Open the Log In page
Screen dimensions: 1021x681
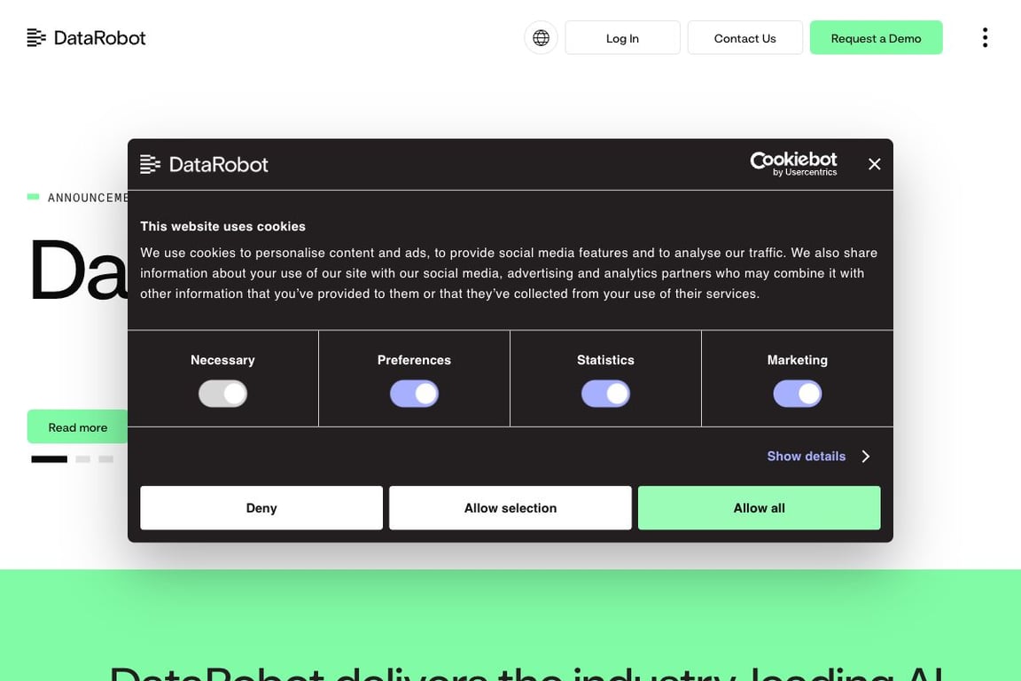coord(622,38)
